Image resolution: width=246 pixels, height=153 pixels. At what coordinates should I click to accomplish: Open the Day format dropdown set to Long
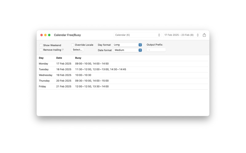127,45
